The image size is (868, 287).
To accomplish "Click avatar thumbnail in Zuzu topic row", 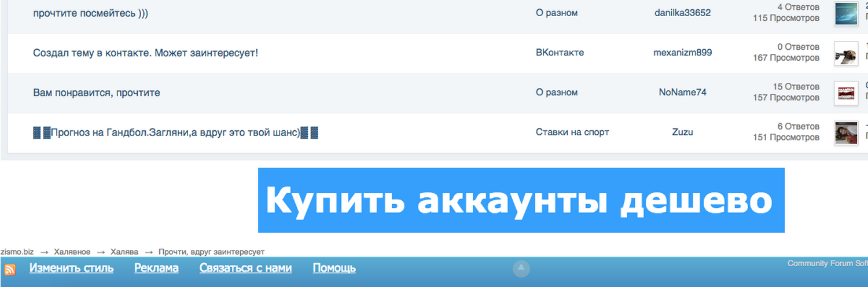I will 845,133.
